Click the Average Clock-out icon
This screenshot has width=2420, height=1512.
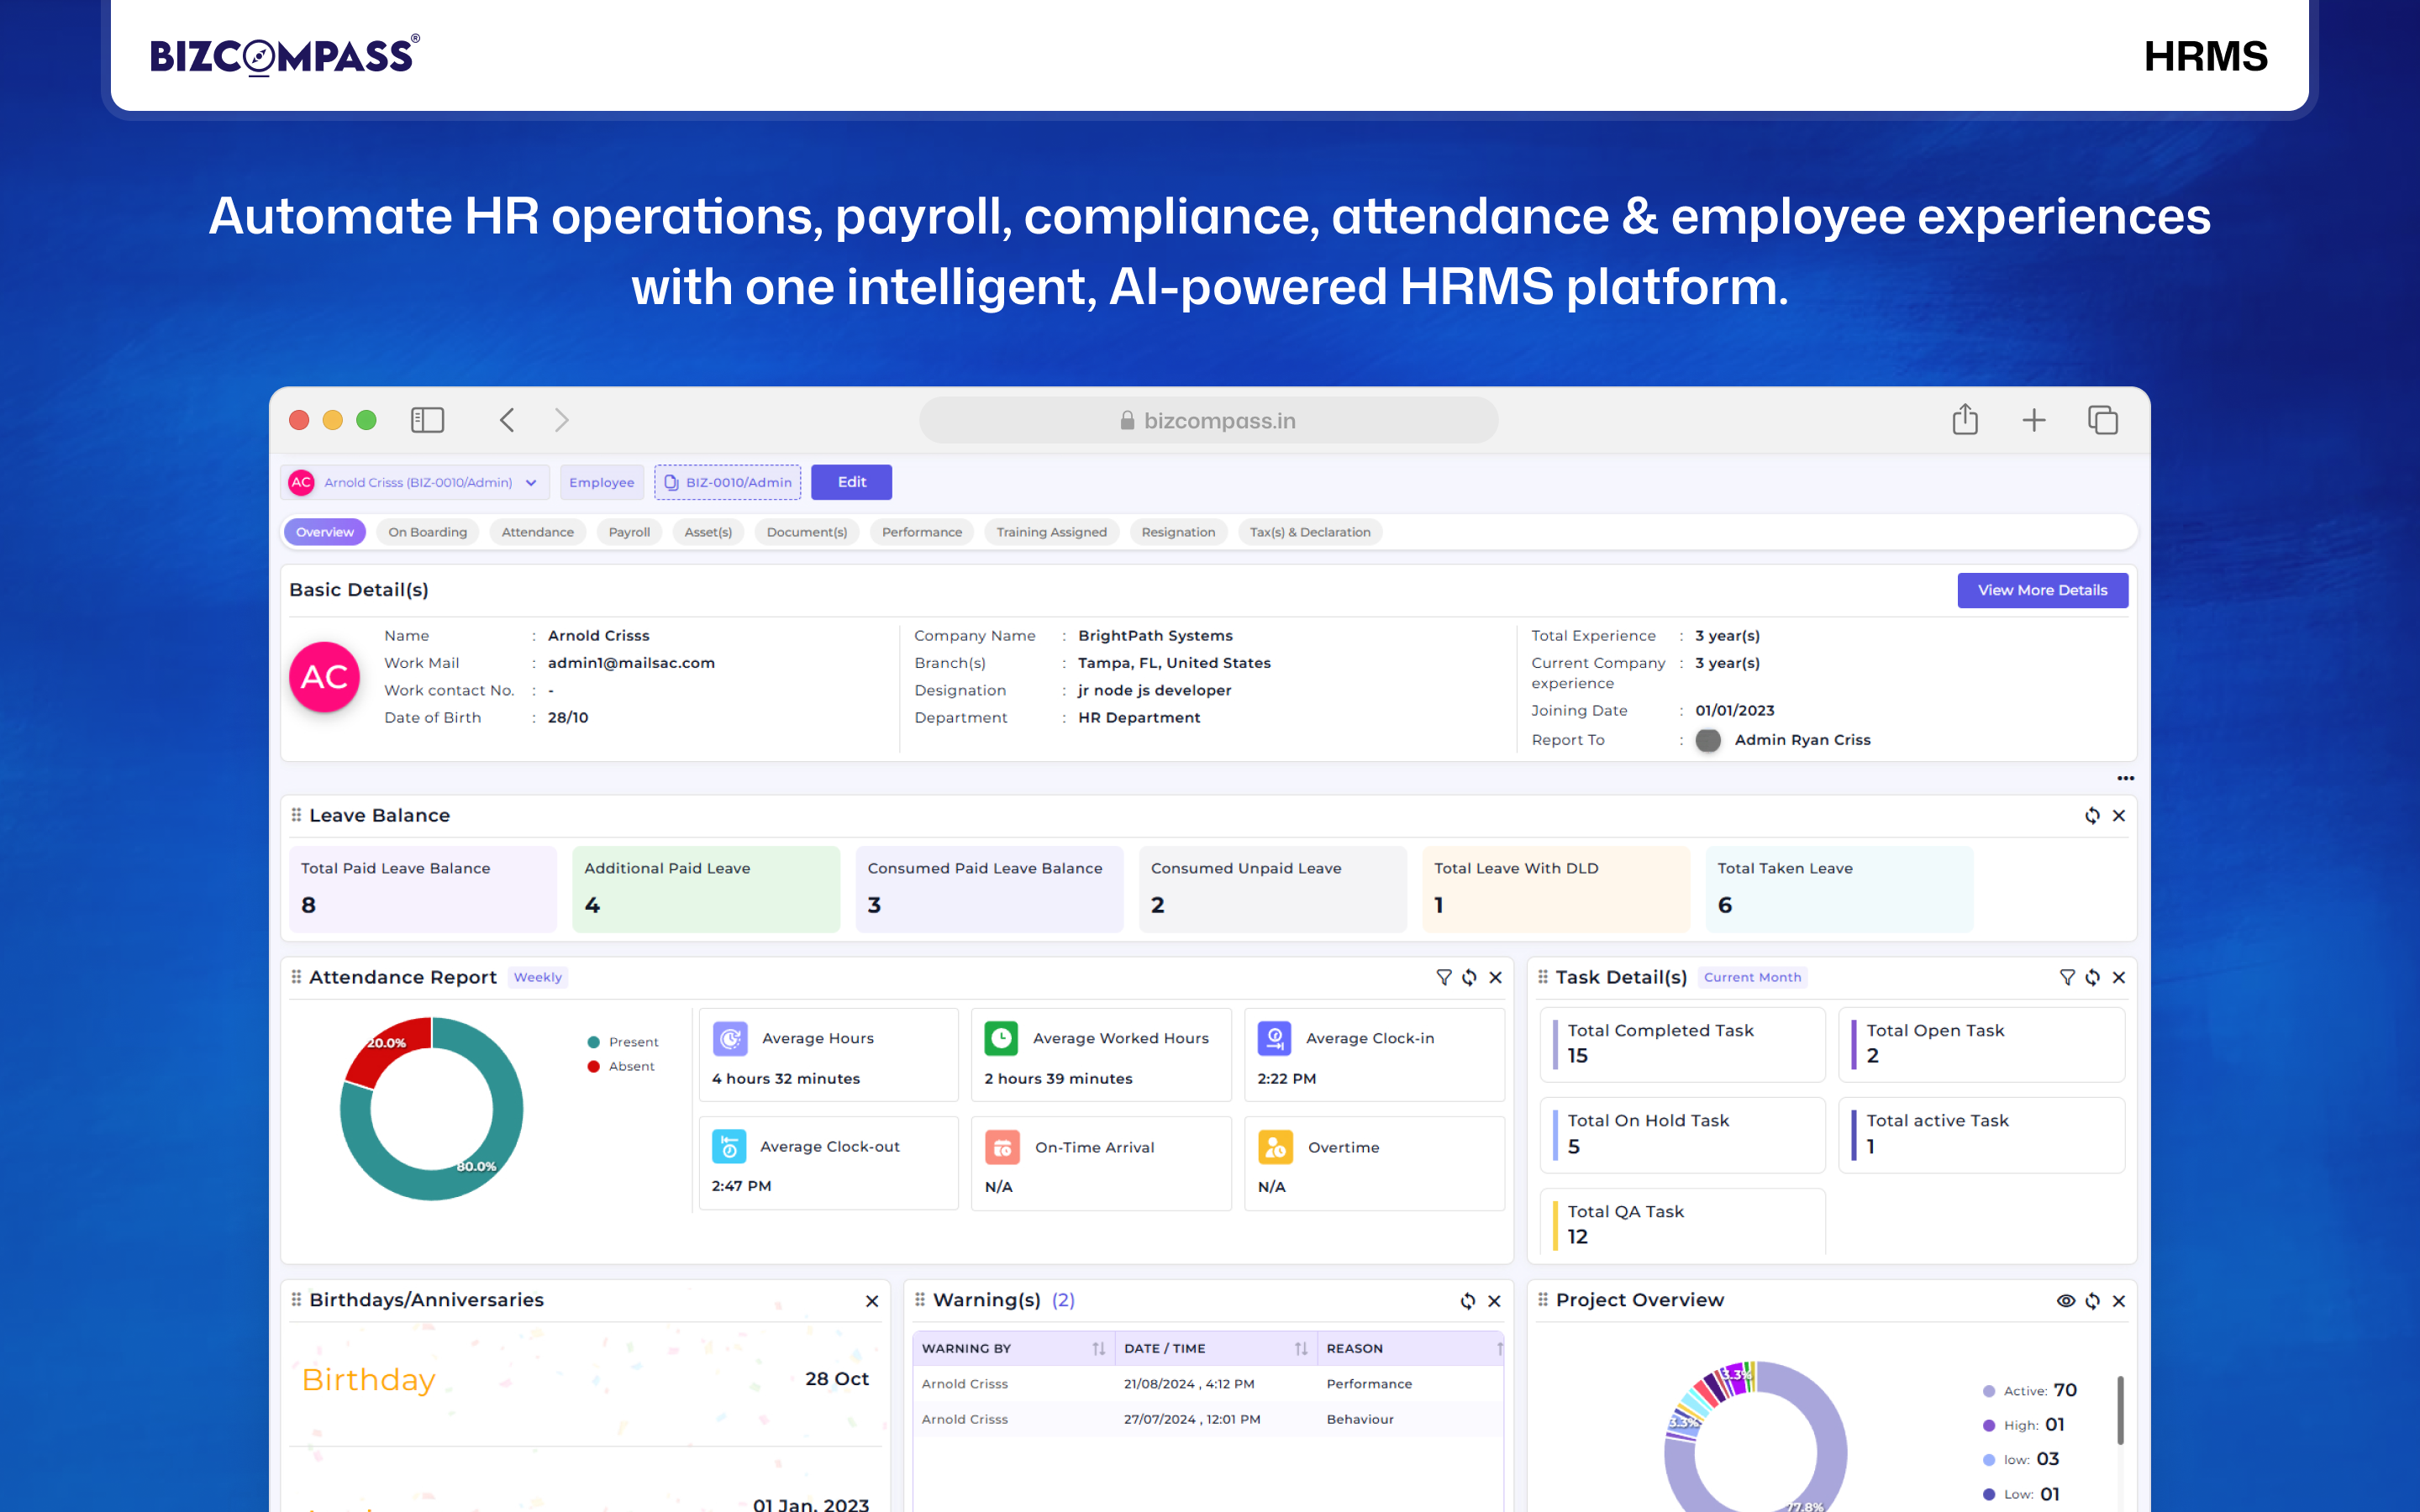point(729,1146)
